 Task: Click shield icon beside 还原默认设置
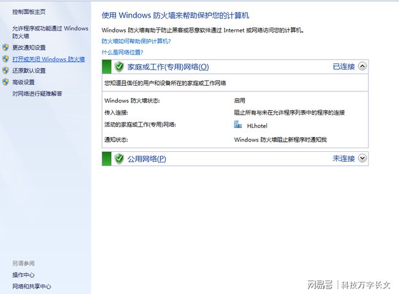[6, 70]
